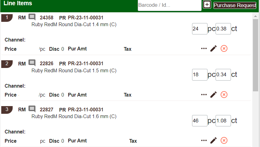The width and height of the screenshot is (260, 147).
Task: Open comment icon for item 22827
Action: pyautogui.click(x=32, y=109)
